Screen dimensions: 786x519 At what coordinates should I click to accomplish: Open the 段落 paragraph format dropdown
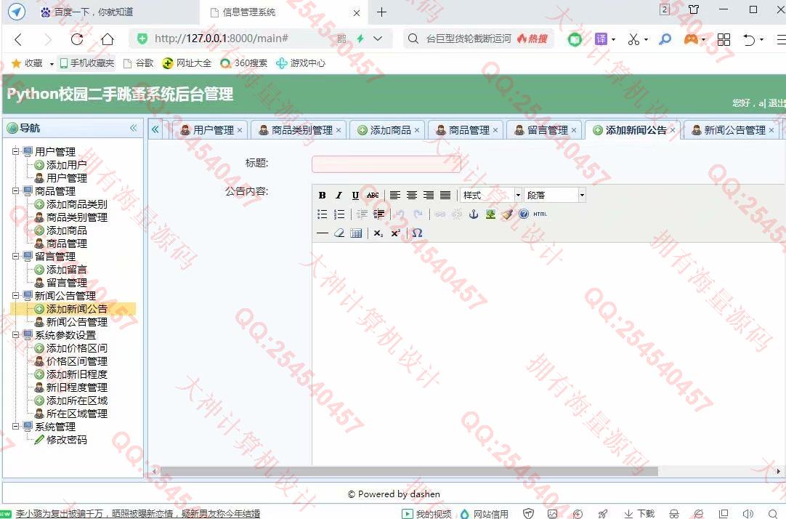555,195
